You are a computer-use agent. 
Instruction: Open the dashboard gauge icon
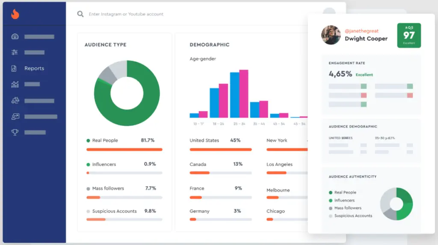coord(15,37)
